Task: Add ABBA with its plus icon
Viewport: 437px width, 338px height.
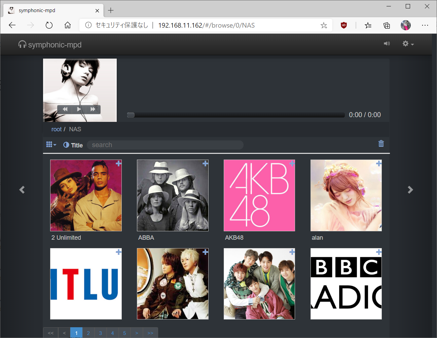Action: [205, 164]
